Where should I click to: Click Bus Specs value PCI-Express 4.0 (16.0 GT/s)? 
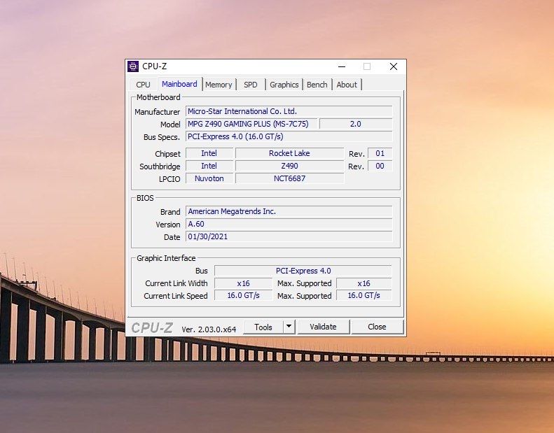289,136
